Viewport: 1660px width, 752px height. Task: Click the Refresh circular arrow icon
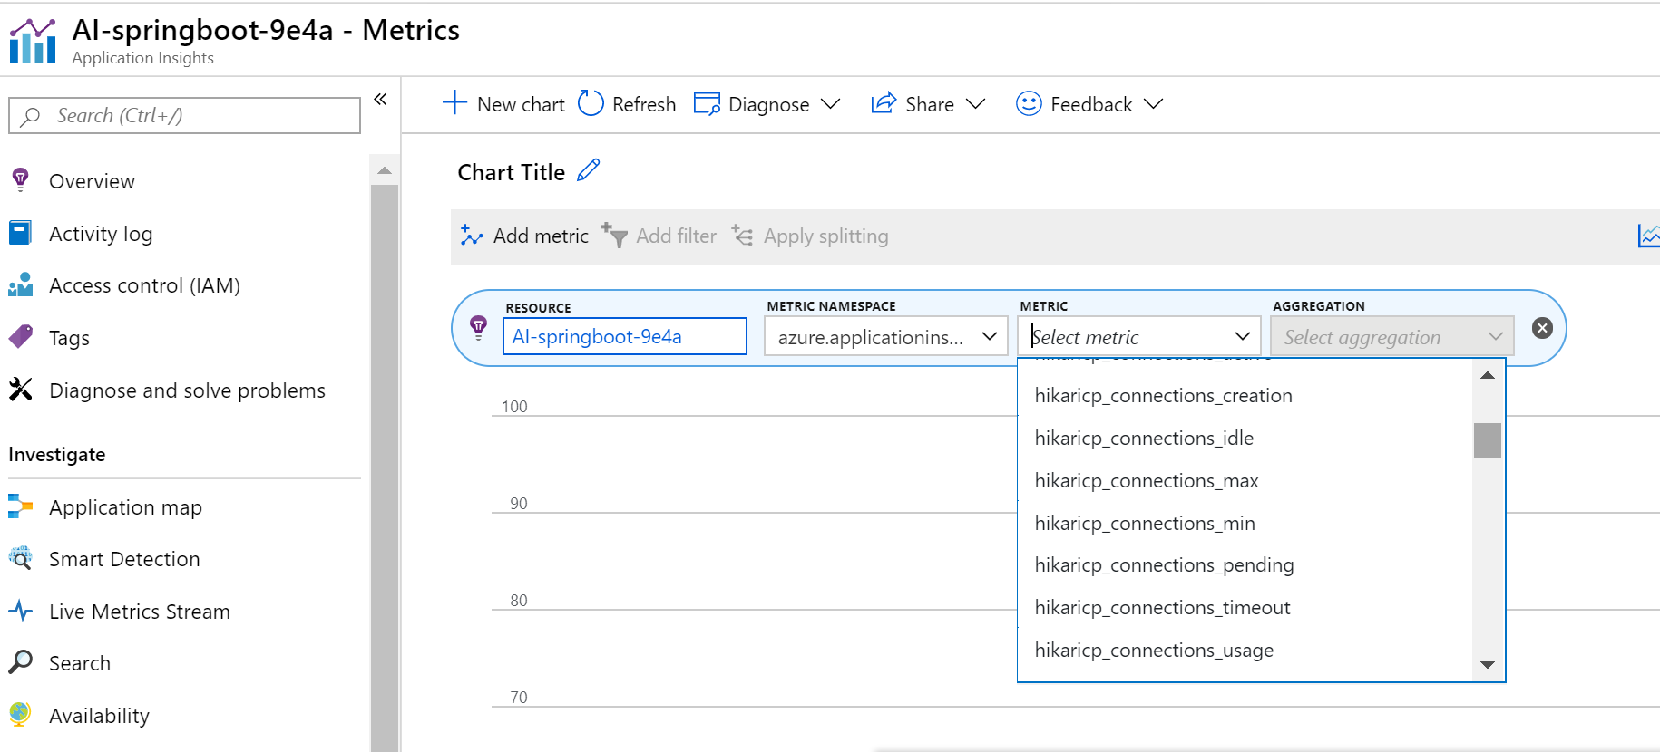[591, 103]
